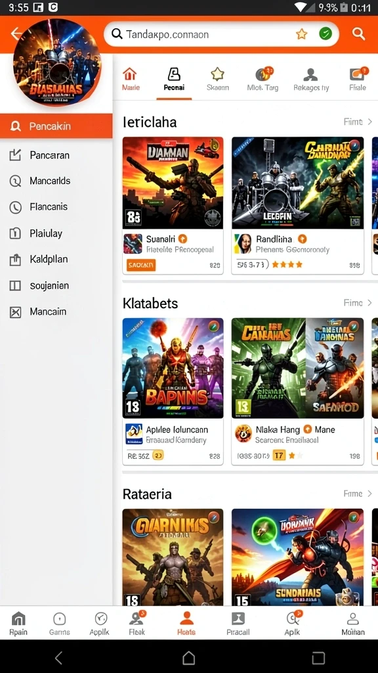Open the Ffale tab

(358, 80)
